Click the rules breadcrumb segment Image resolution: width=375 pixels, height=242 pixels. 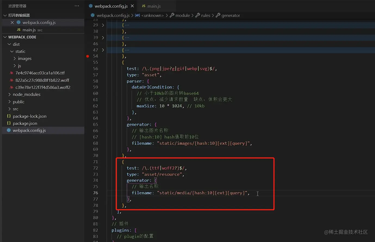tap(206, 15)
